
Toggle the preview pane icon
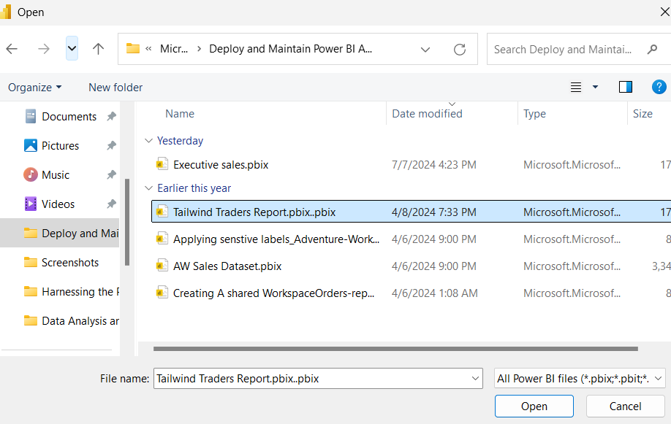(x=625, y=87)
